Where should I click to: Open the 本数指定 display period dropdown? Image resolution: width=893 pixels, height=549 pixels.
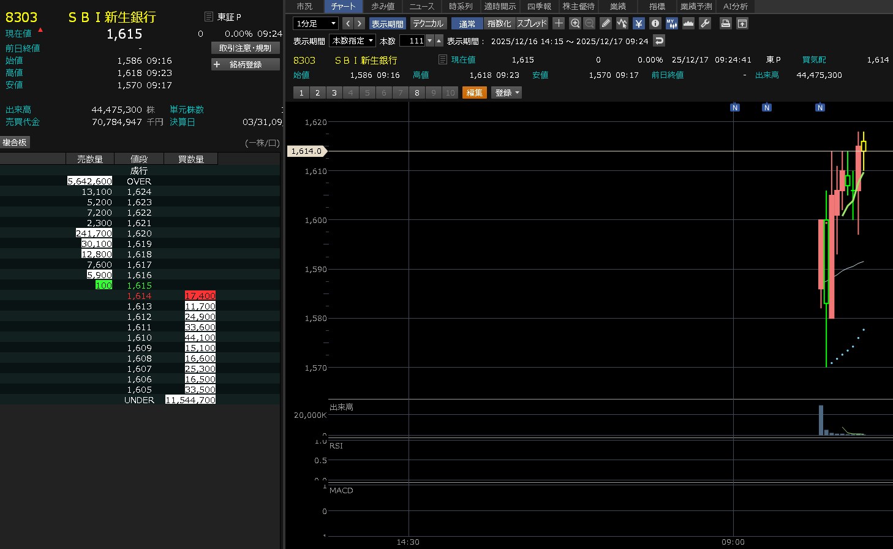click(x=353, y=40)
